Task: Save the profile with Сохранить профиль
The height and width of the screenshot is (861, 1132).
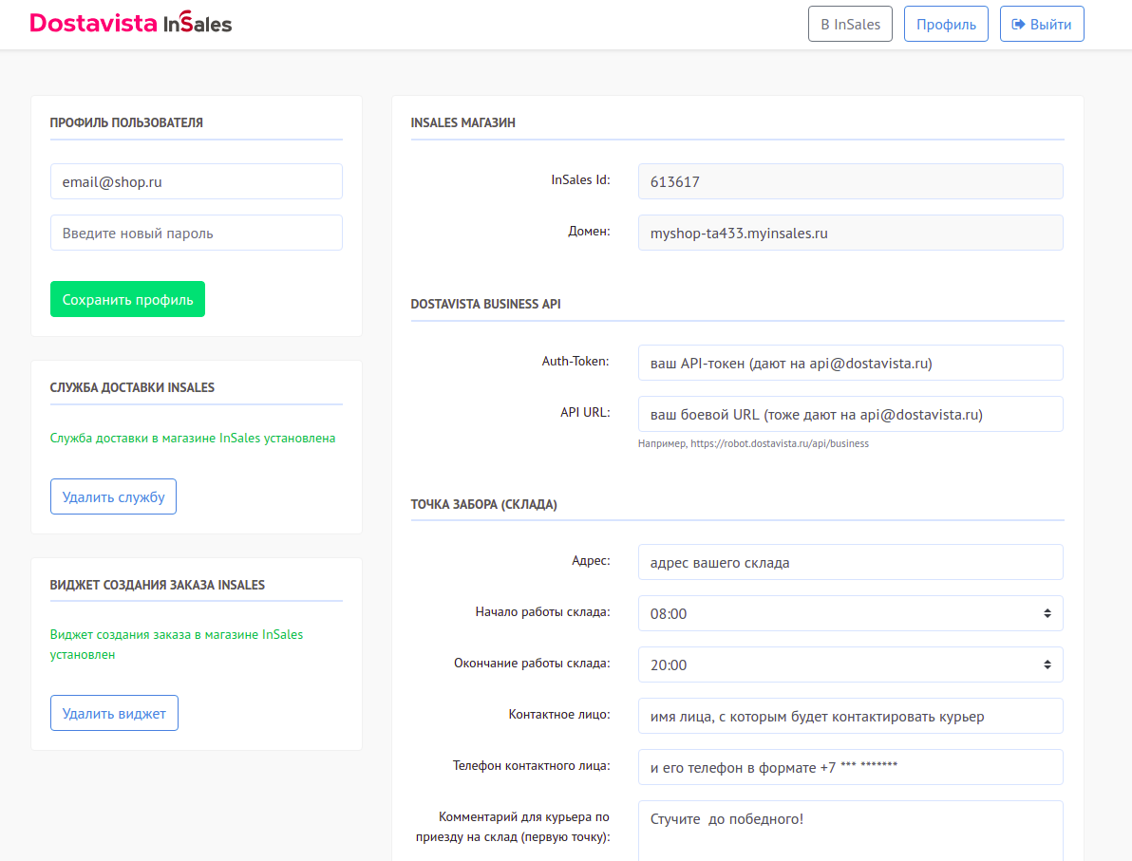Action: [x=128, y=299]
